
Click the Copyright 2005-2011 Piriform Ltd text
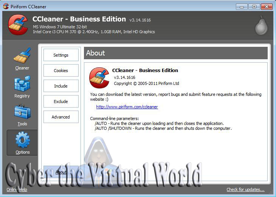click(x=146, y=83)
